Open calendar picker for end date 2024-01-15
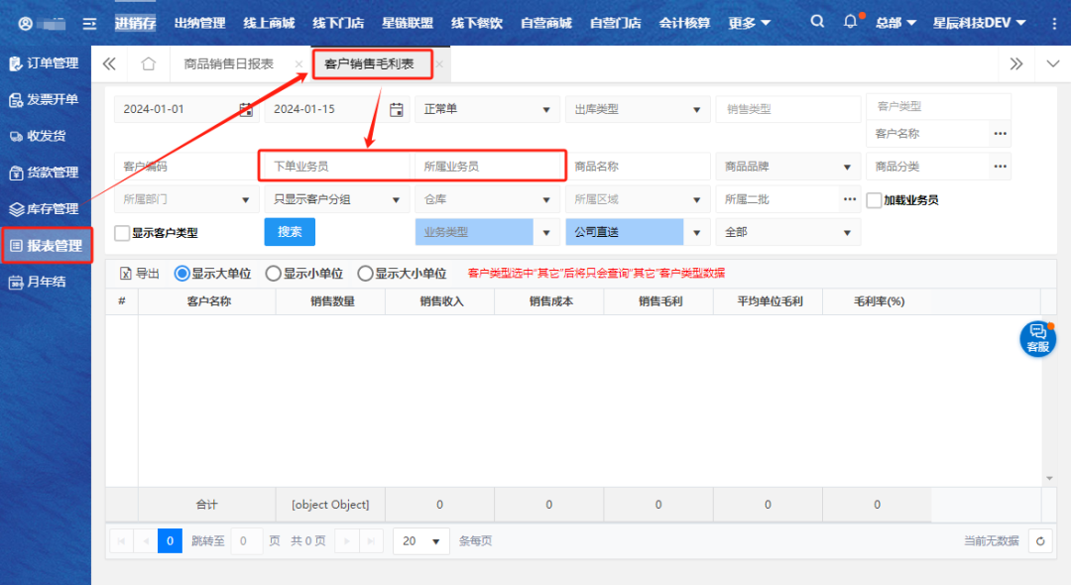This screenshot has height=585, width=1071. 397,109
